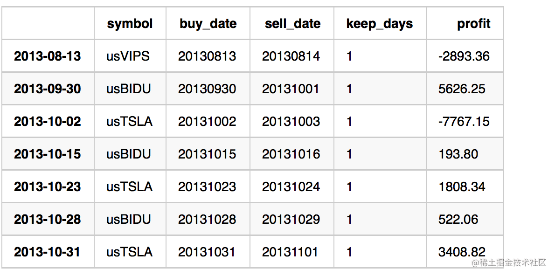The height and width of the screenshot is (276, 555).
Task: Click the buy_date column header
Action: point(208,24)
